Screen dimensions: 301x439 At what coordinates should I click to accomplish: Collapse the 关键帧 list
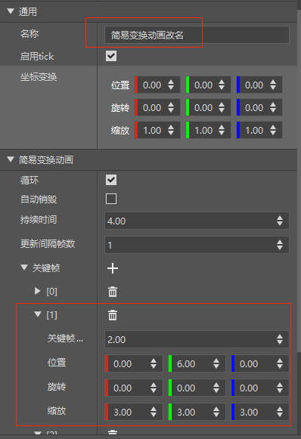pyautogui.click(x=24, y=267)
